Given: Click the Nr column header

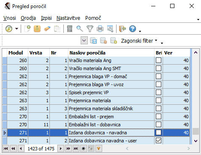Looking at the screenshot, I should click(59, 53).
